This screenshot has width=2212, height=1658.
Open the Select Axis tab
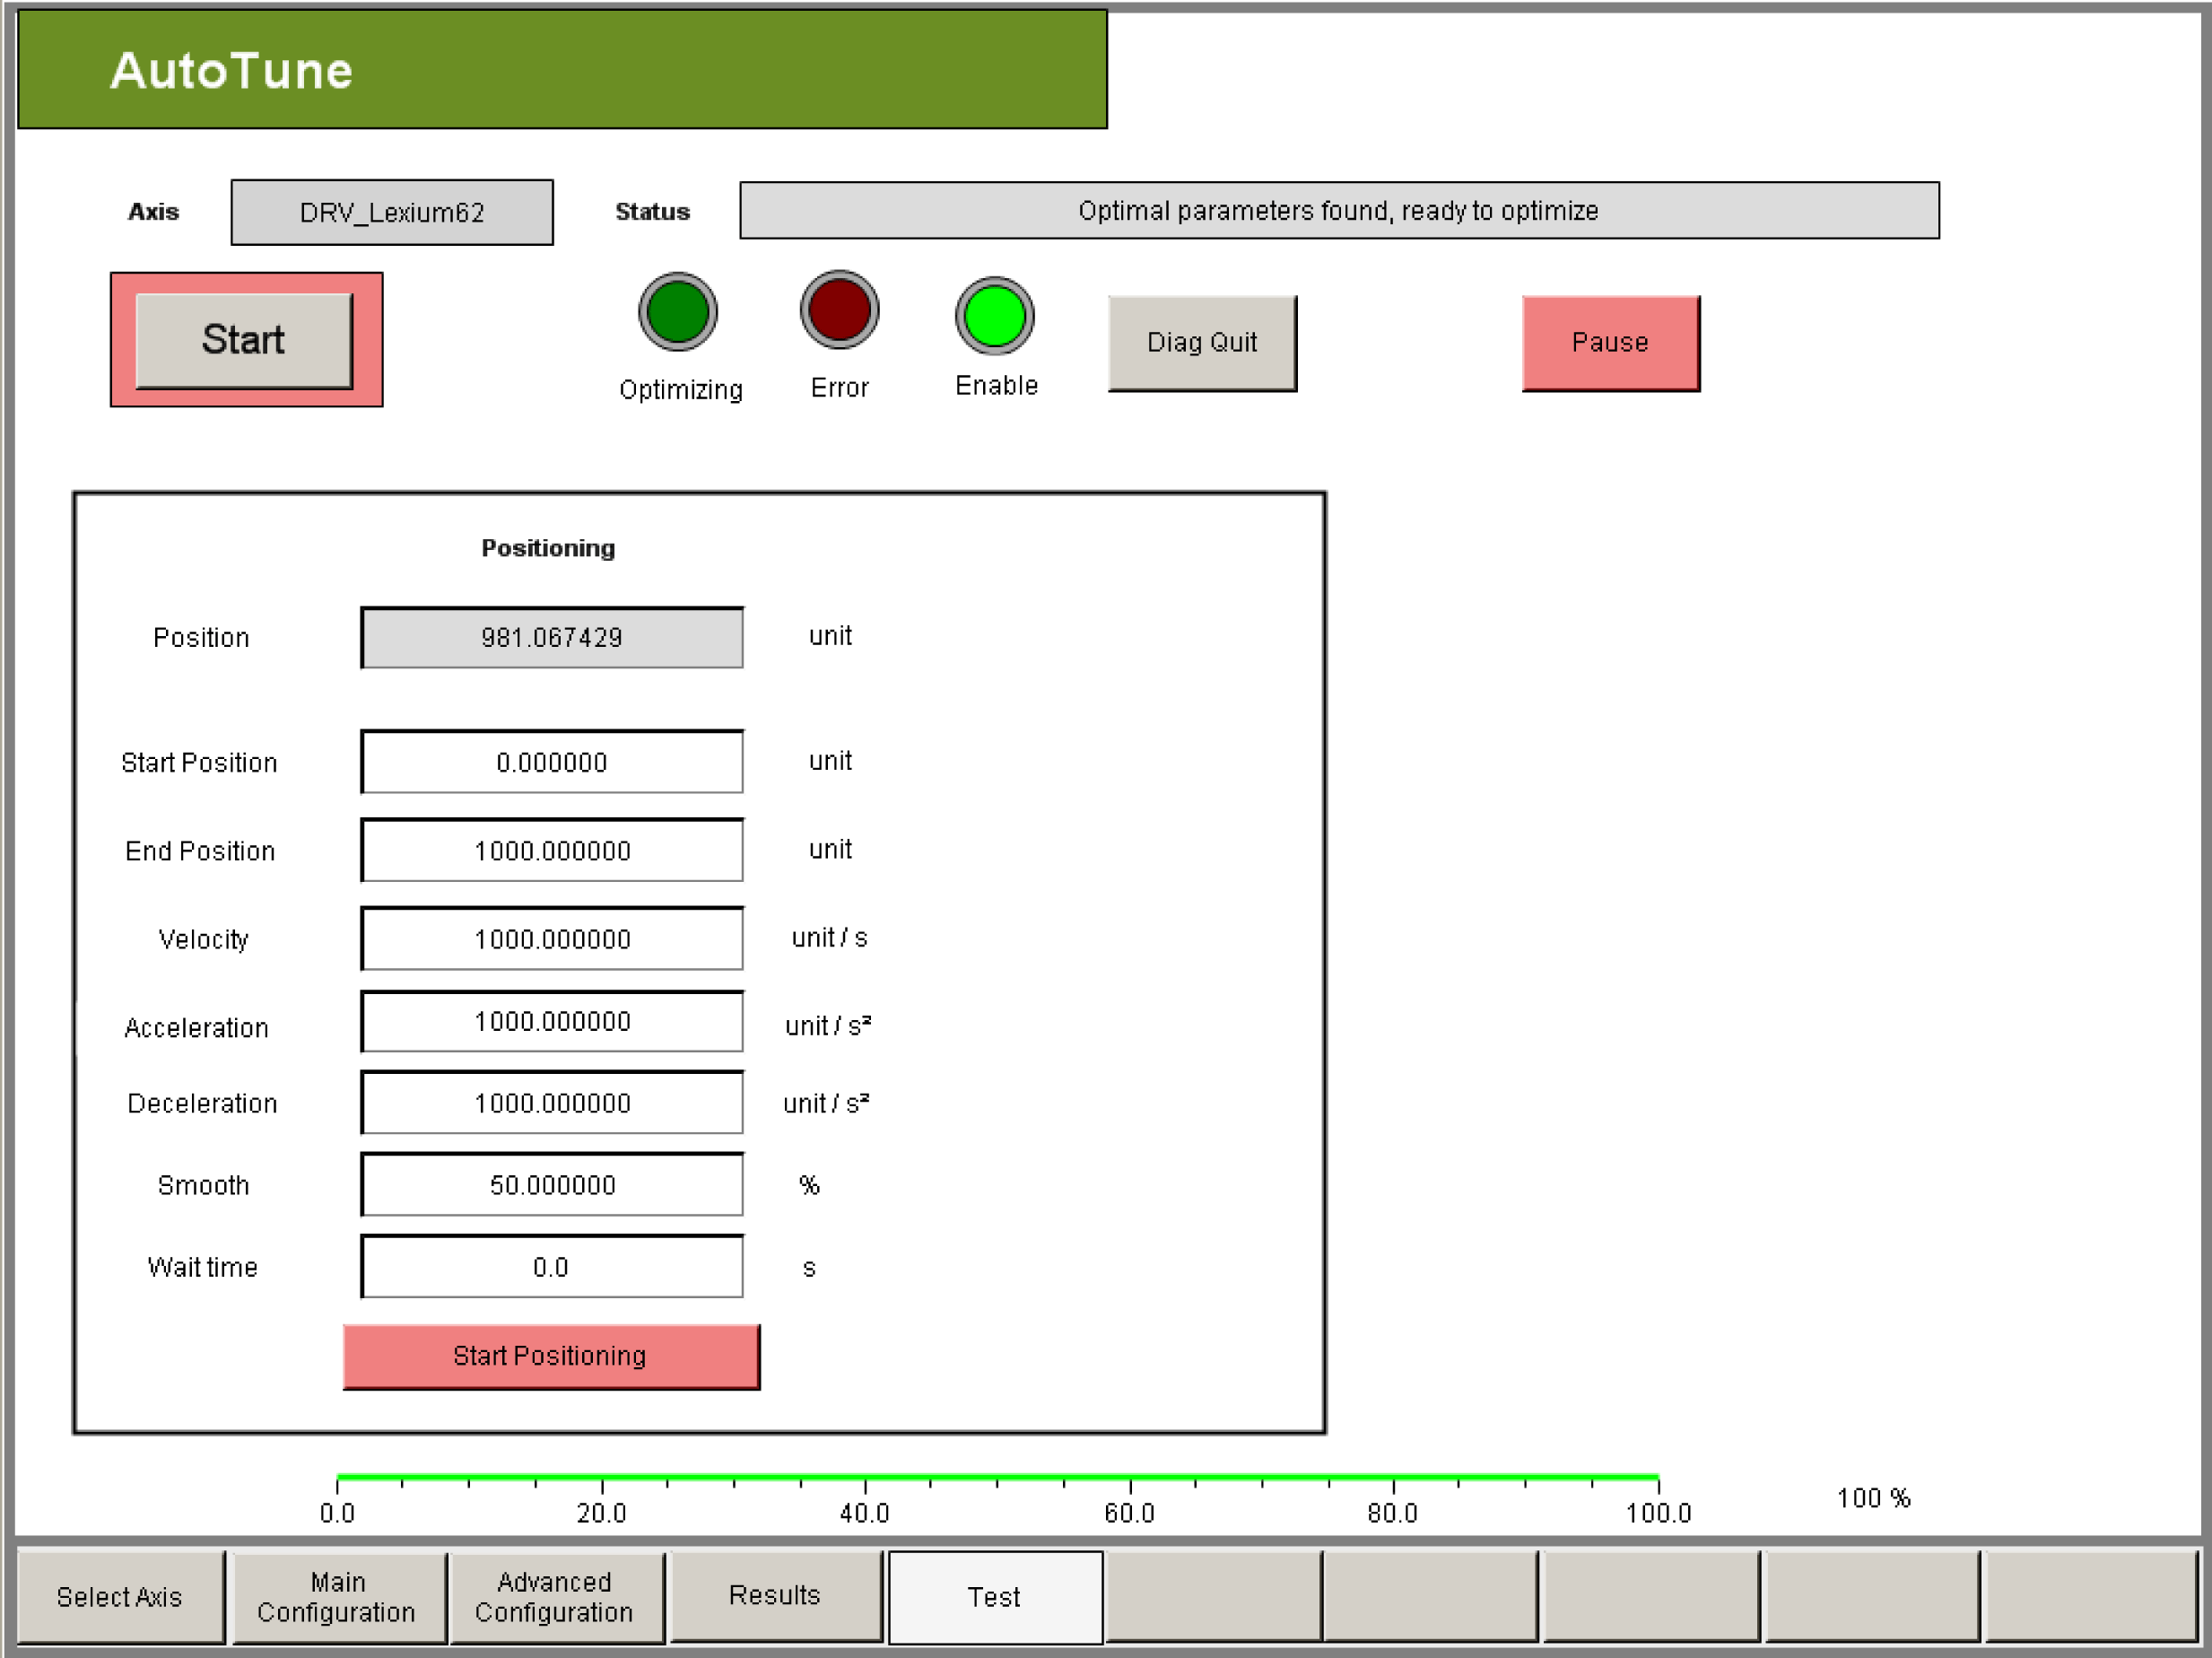(119, 1596)
